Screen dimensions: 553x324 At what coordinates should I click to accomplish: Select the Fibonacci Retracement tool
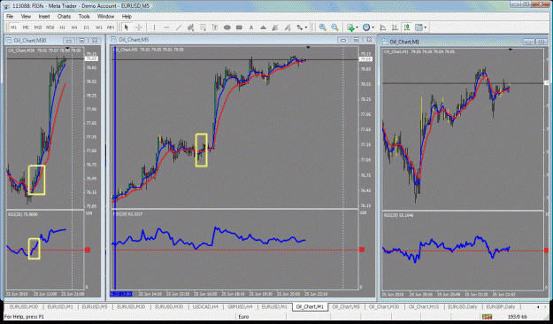[x=204, y=27]
